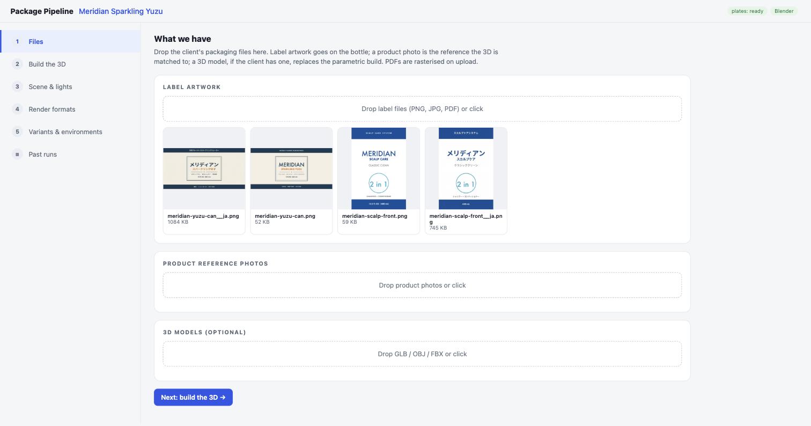
Task: Click the step 5 number badge
Action: (17, 131)
